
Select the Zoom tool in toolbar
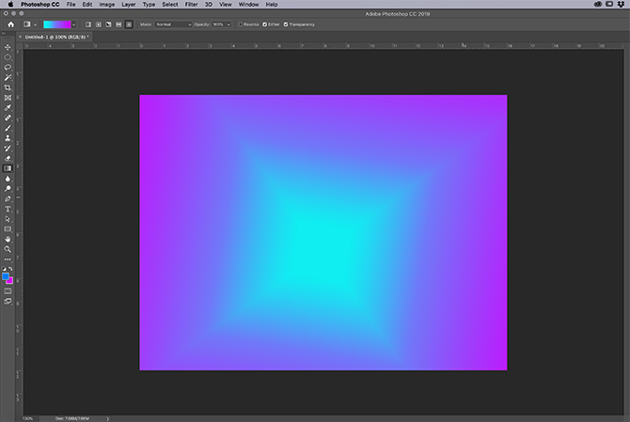tap(8, 249)
